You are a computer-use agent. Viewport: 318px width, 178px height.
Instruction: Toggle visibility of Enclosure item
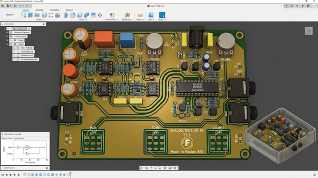(14, 55)
